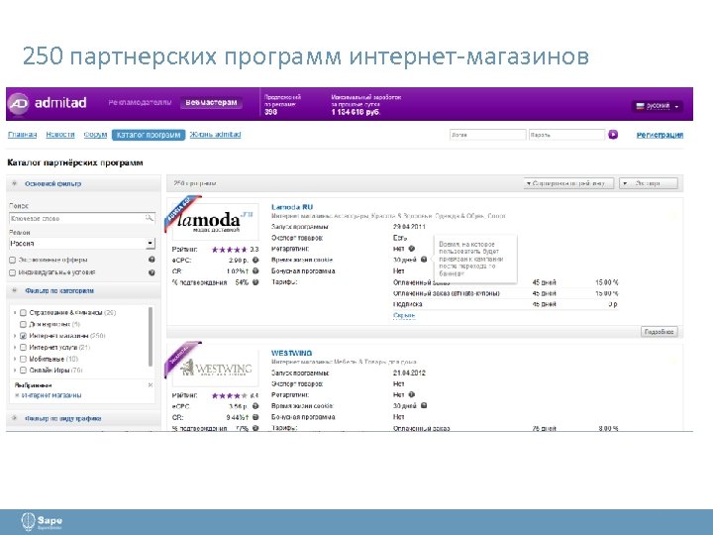Open the Регион dropdown showing Россия

82,244
